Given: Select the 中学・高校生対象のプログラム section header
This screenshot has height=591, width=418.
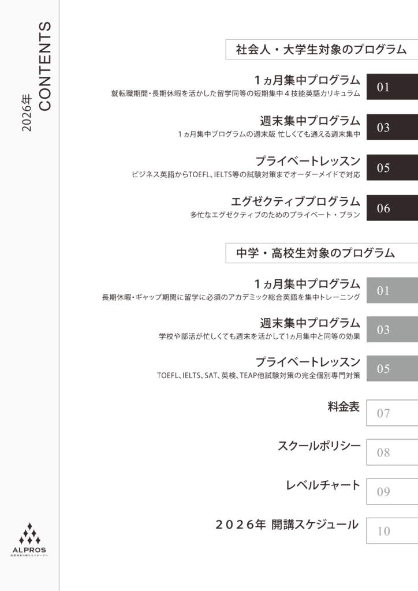Looking at the screenshot, I should (x=321, y=253).
